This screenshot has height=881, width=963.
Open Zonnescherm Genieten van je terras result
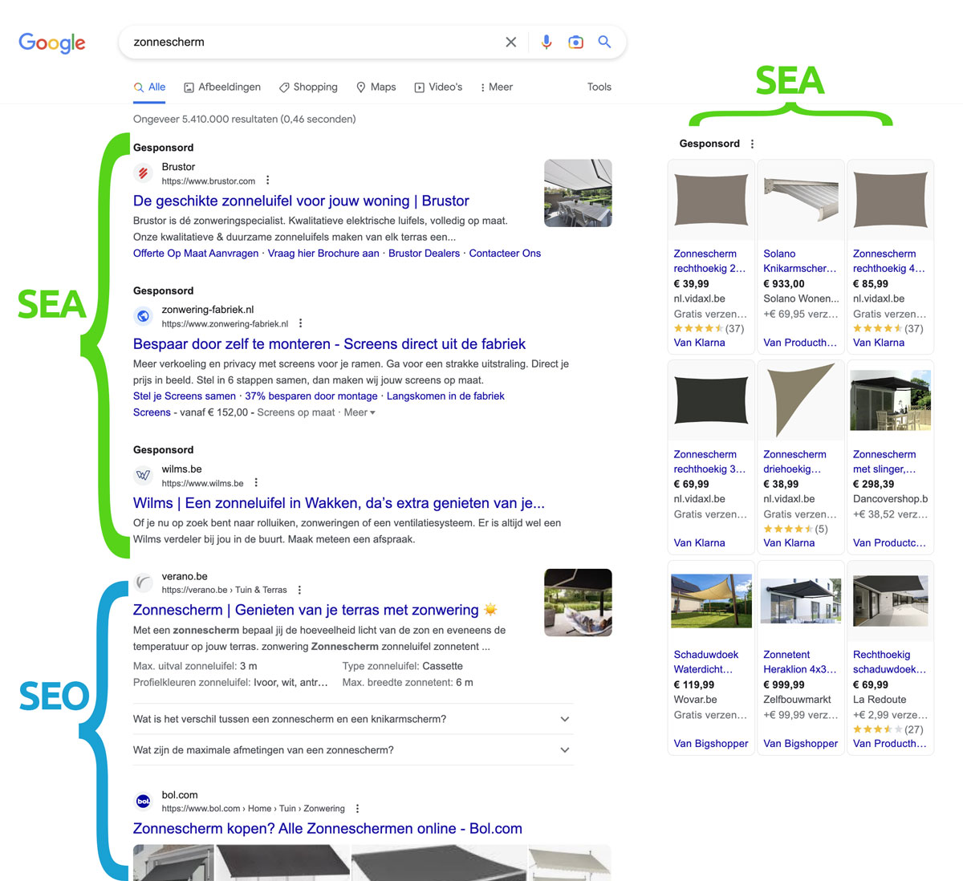point(315,610)
